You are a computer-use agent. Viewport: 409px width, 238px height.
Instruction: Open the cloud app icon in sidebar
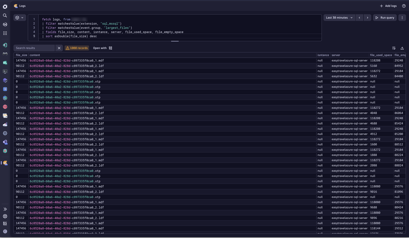click(5, 124)
